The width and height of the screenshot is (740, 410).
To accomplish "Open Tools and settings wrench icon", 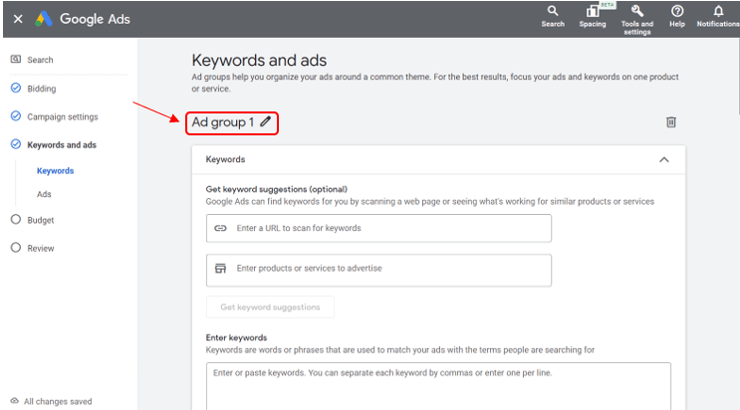I will click(x=636, y=12).
